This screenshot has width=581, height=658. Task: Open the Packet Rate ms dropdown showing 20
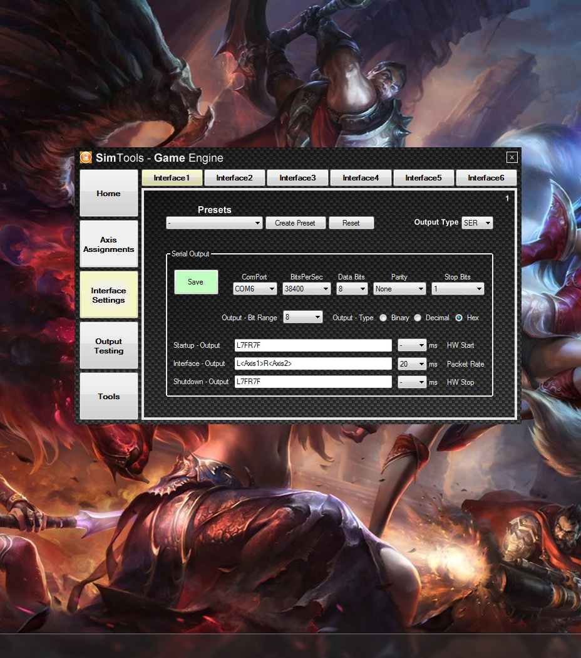click(x=412, y=364)
